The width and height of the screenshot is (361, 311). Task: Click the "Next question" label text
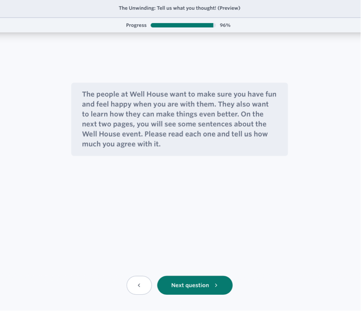[x=190, y=285]
